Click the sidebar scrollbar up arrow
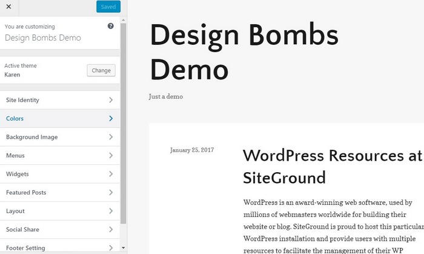Image resolution: width=424 pixels, height=254 pixels. [124, 20]
